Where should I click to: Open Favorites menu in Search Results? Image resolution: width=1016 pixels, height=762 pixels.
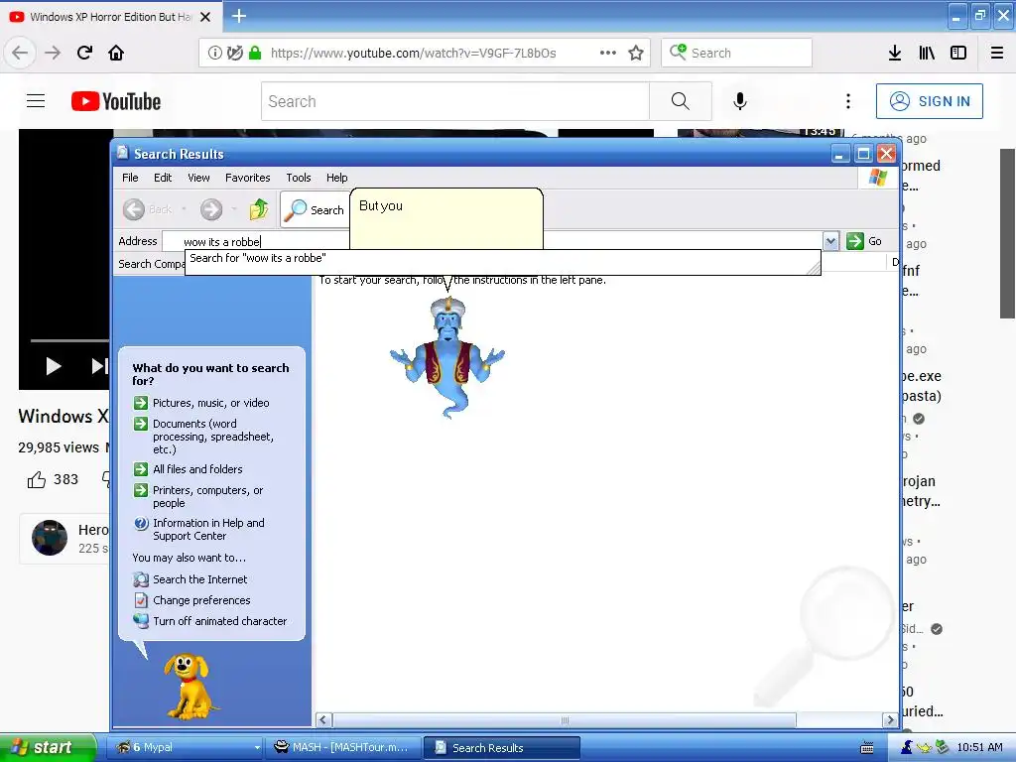click(247, 178)
